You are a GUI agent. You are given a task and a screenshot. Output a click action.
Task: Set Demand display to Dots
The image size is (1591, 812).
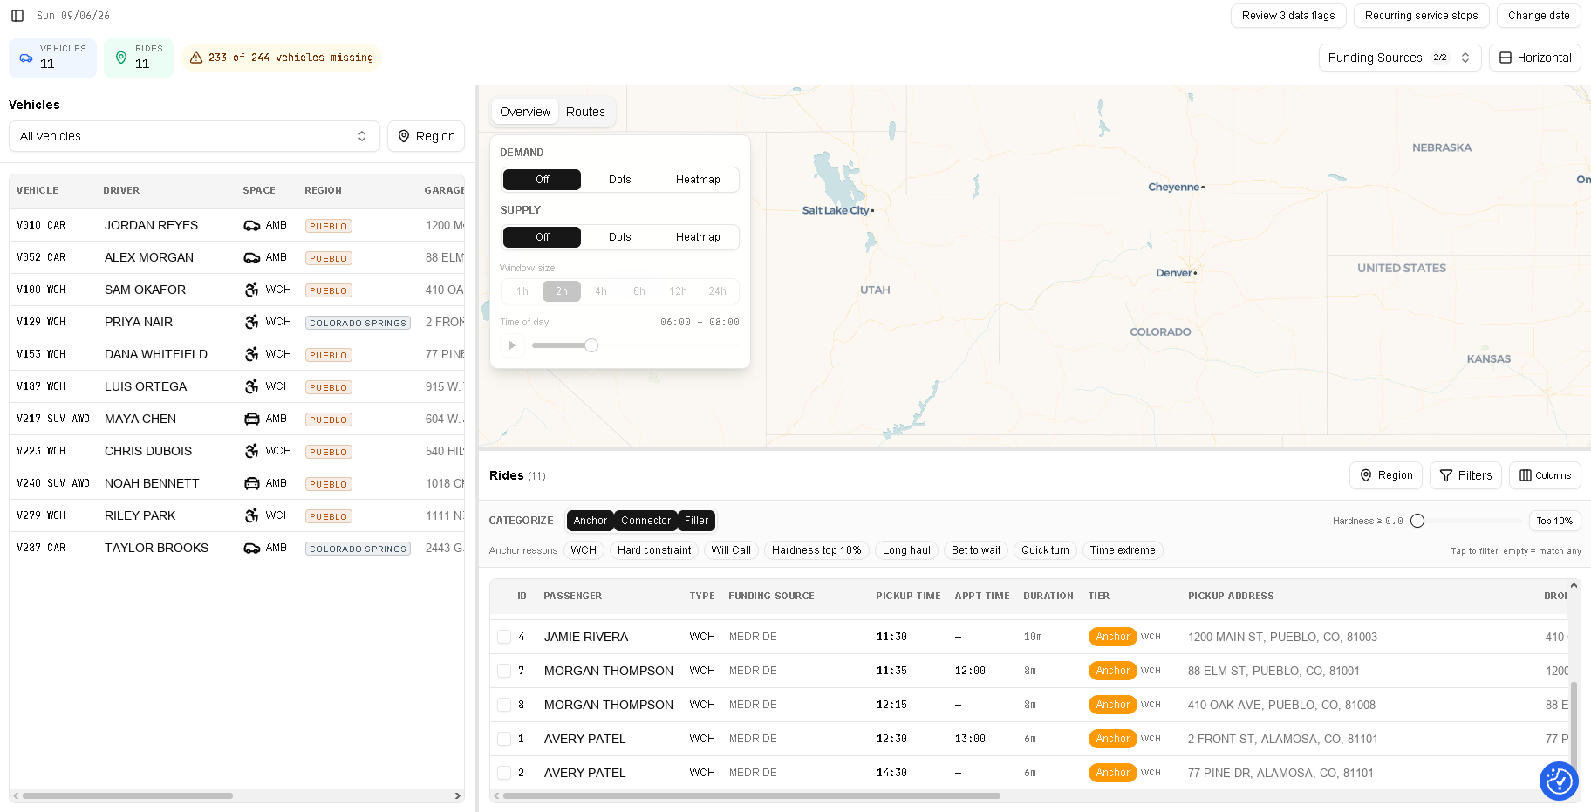(620, 180)
